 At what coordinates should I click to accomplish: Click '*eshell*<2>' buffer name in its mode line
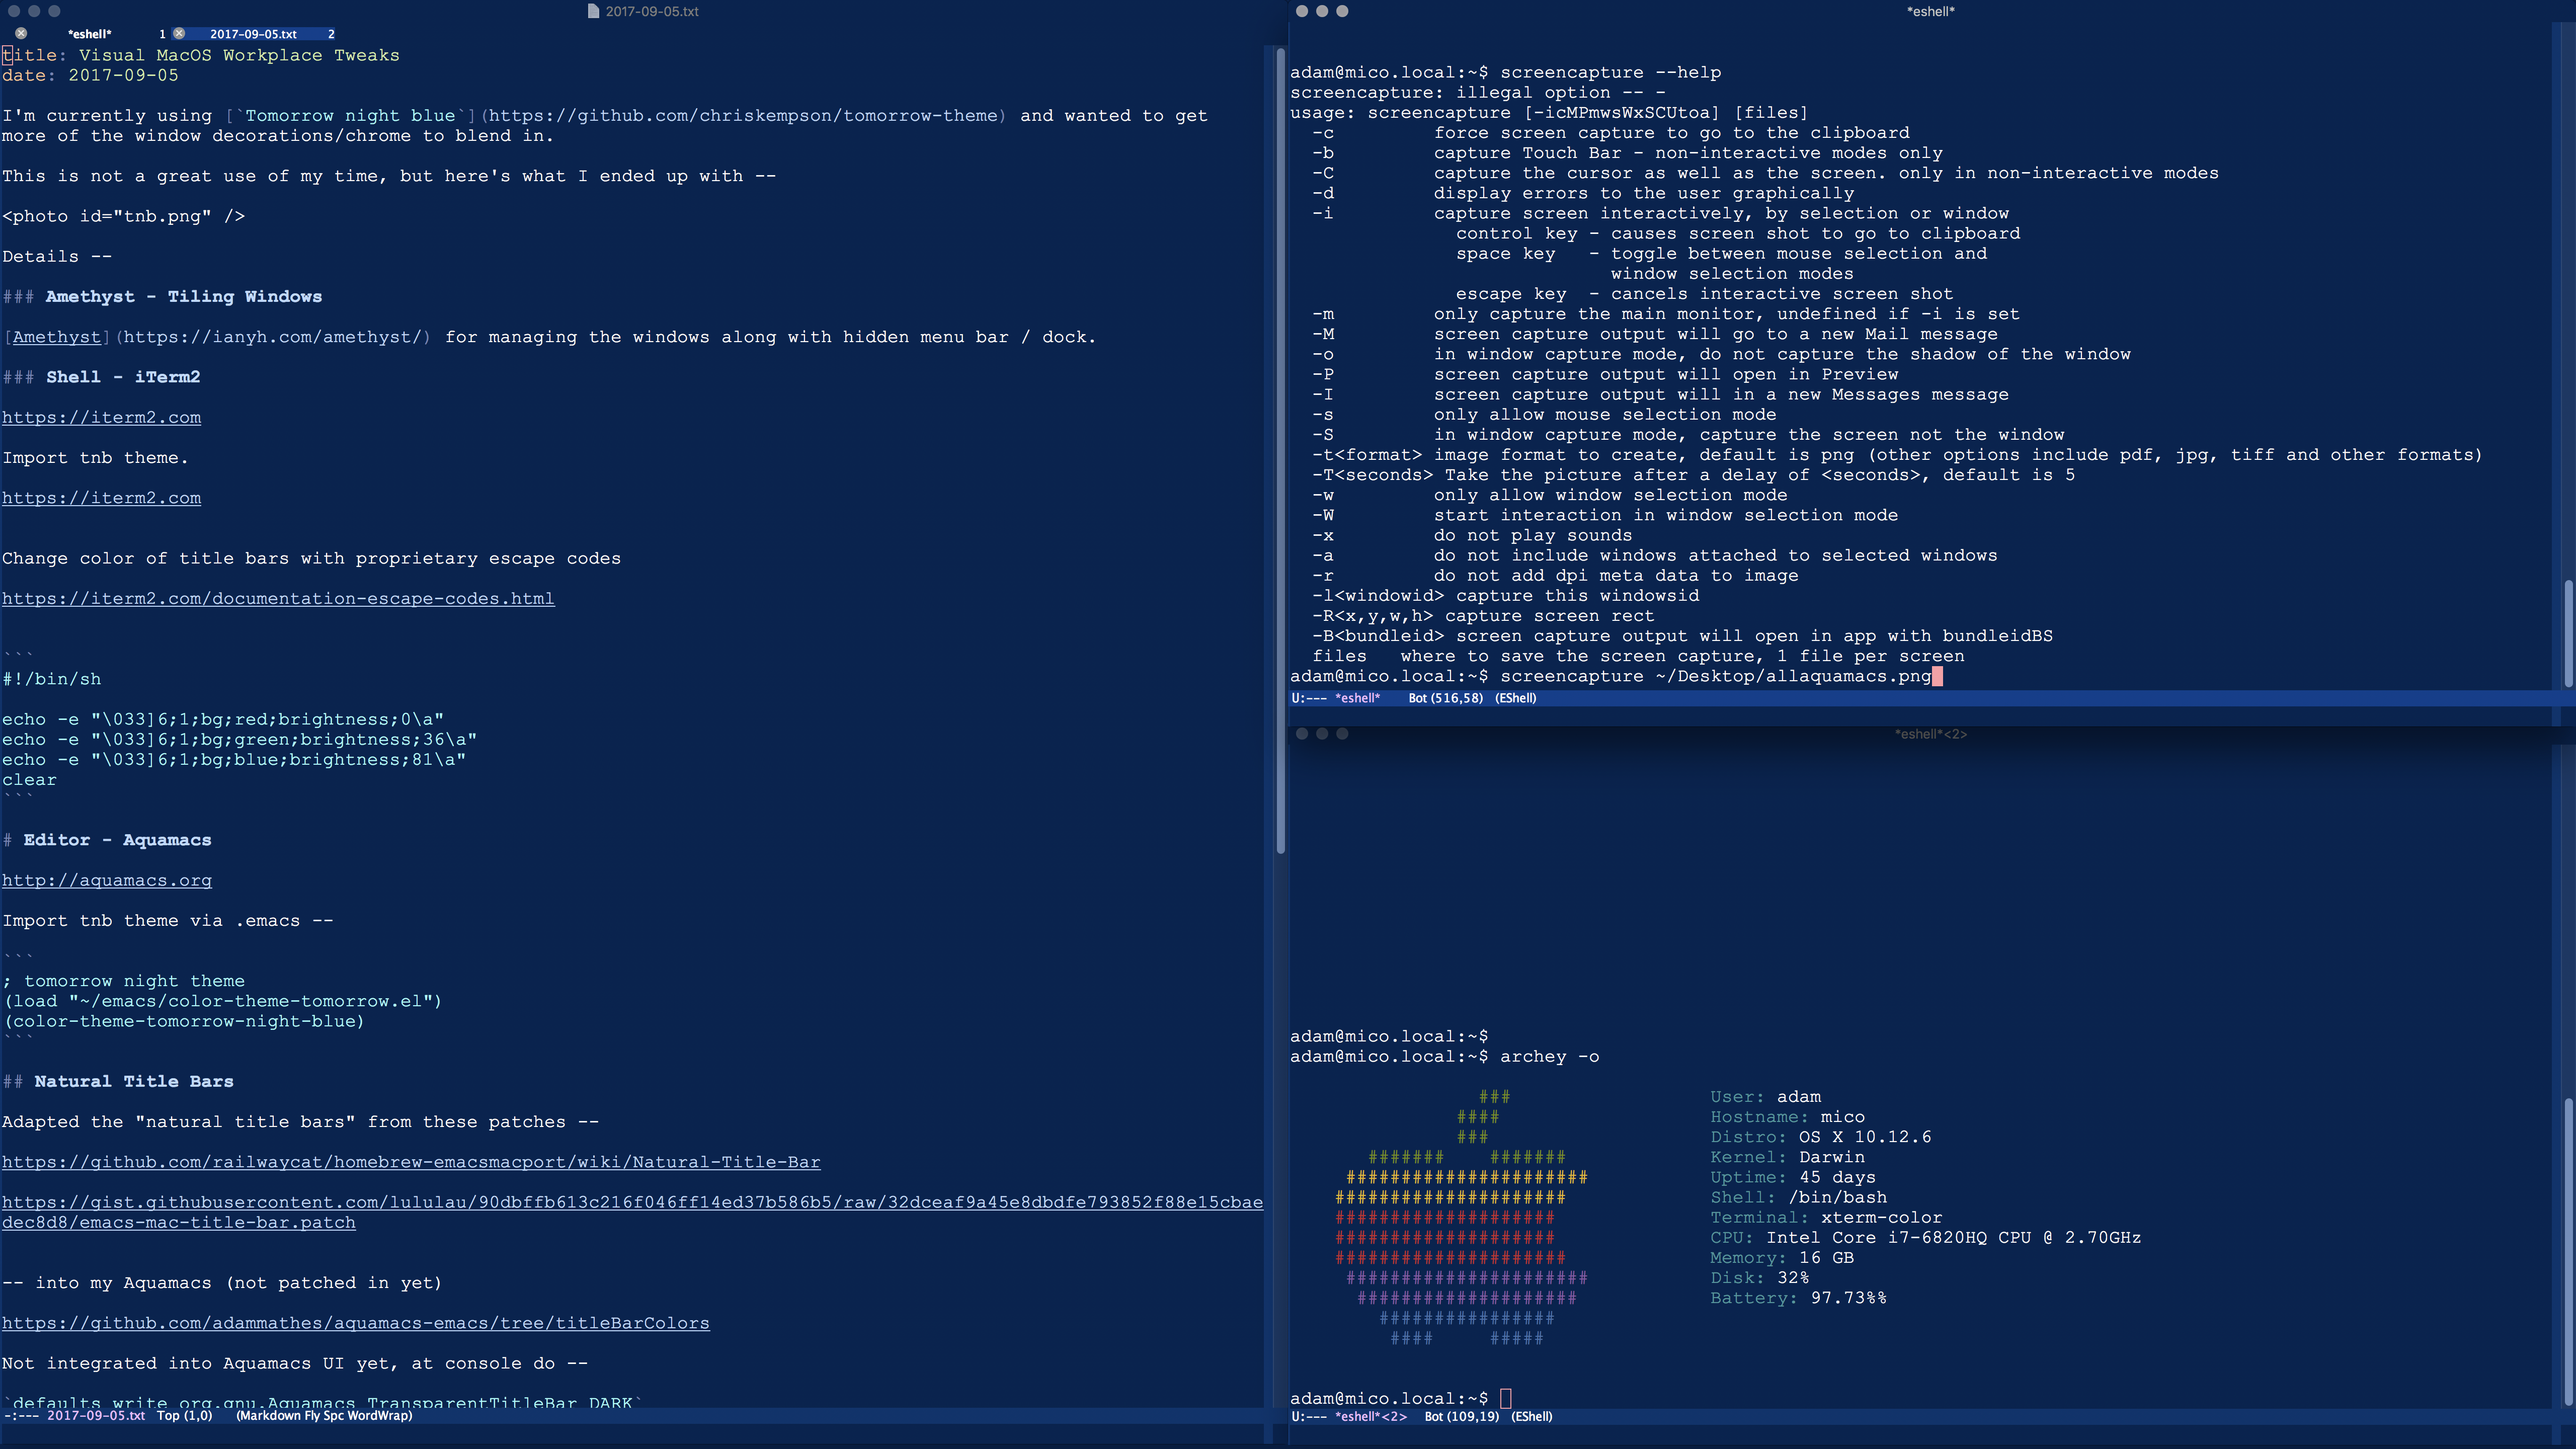tap(1370, 1416)
